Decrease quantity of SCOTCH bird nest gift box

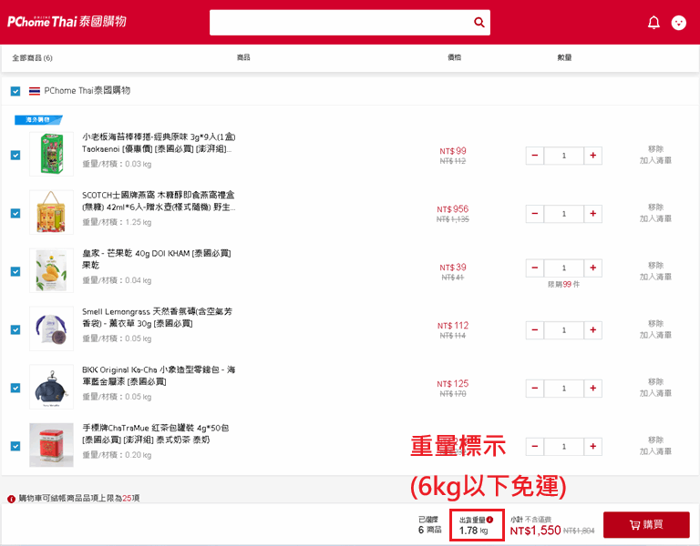coord(535,214)
